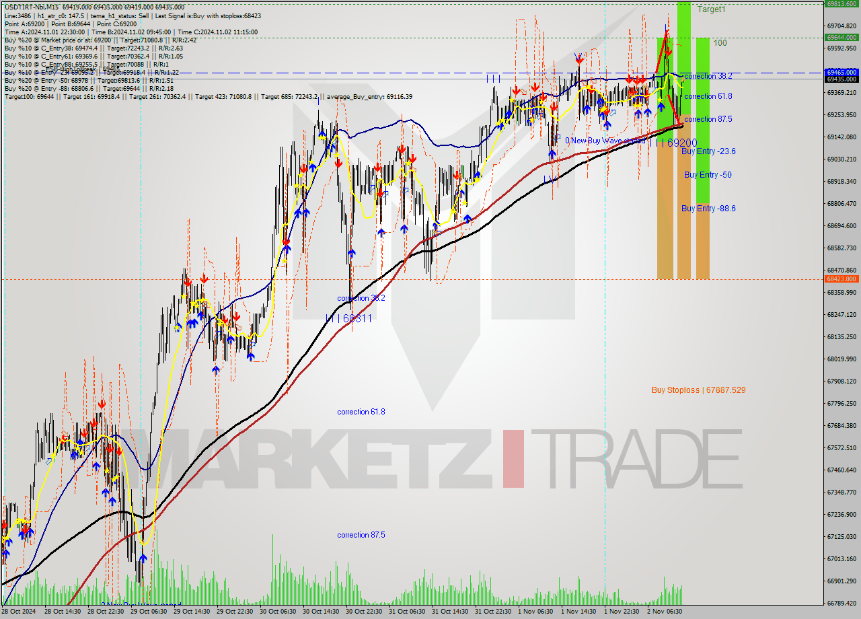Click the 68694.600 price axis label
This screenshot has height=619, width=861.
click(x=841, y=225)
